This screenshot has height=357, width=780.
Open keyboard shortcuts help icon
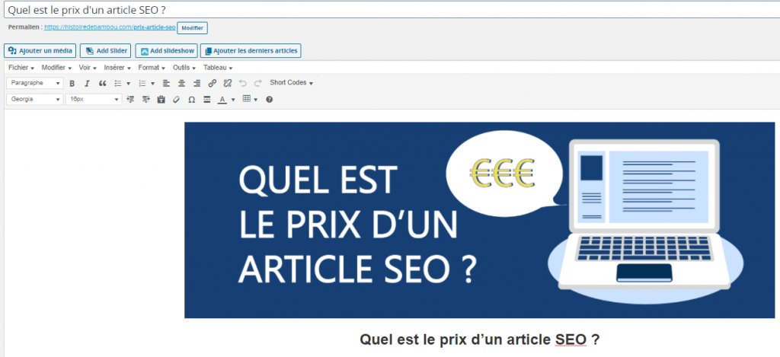269,100
